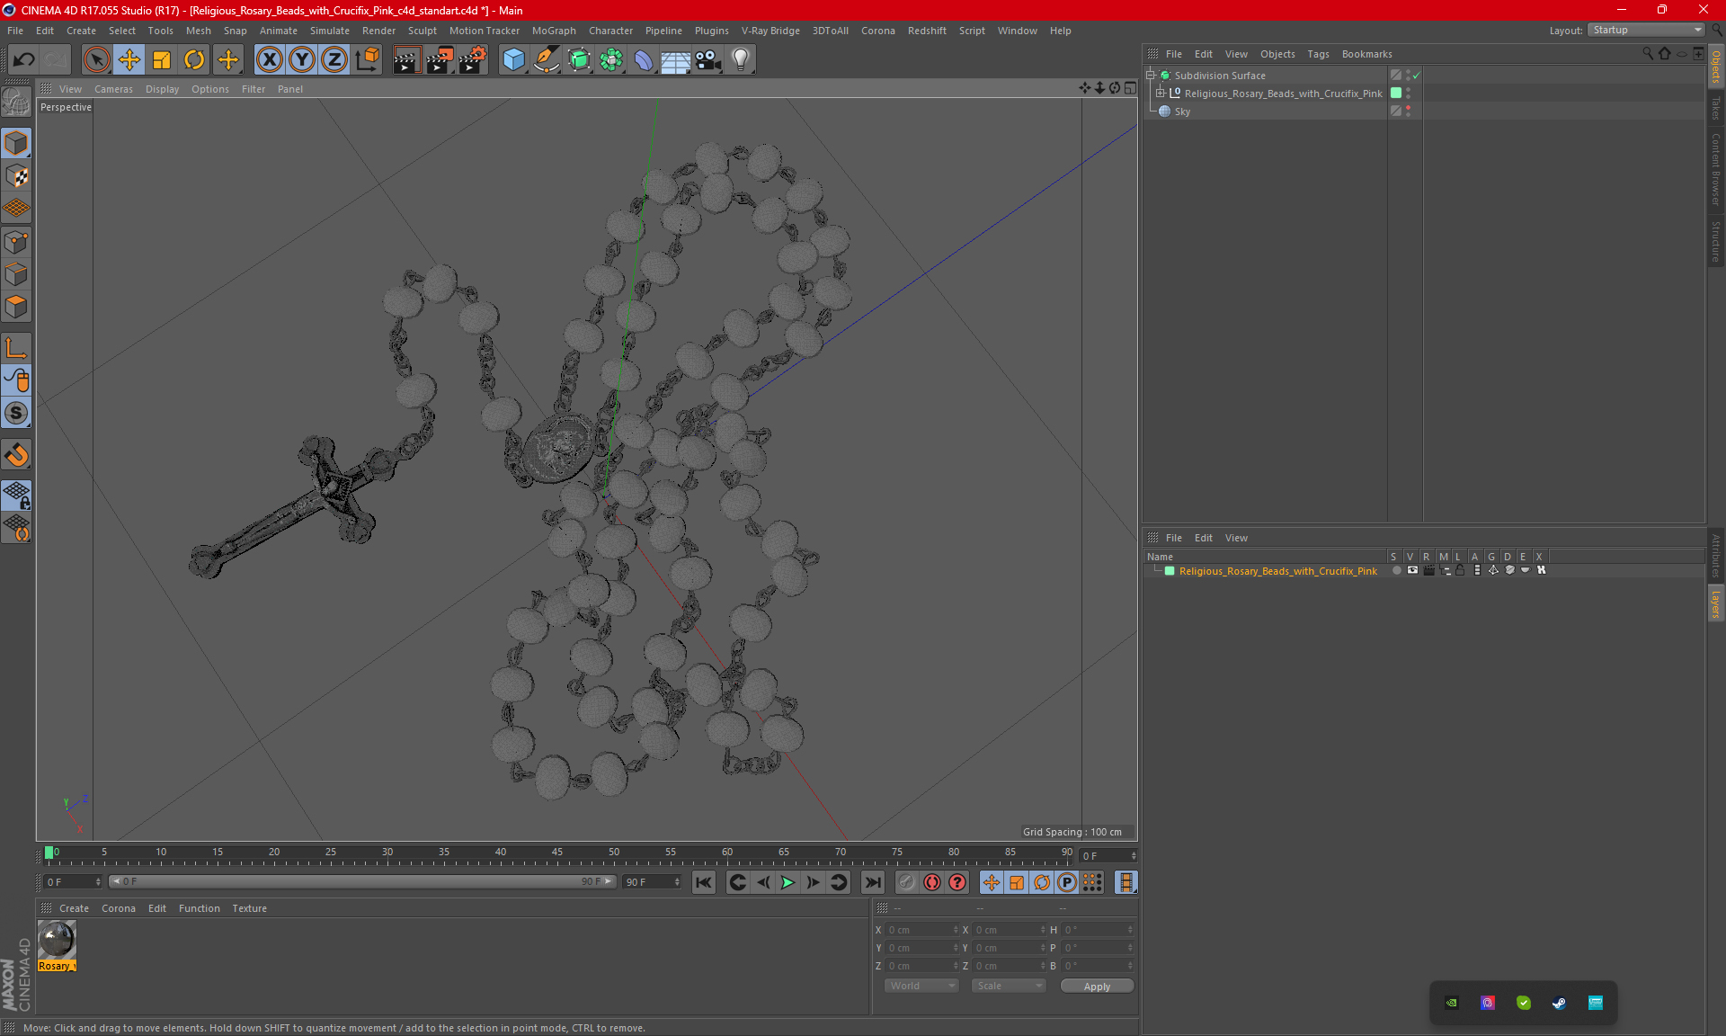Toggle layer visibility eye for rosary layer

pyautogui.click(x=1412, y=570)
